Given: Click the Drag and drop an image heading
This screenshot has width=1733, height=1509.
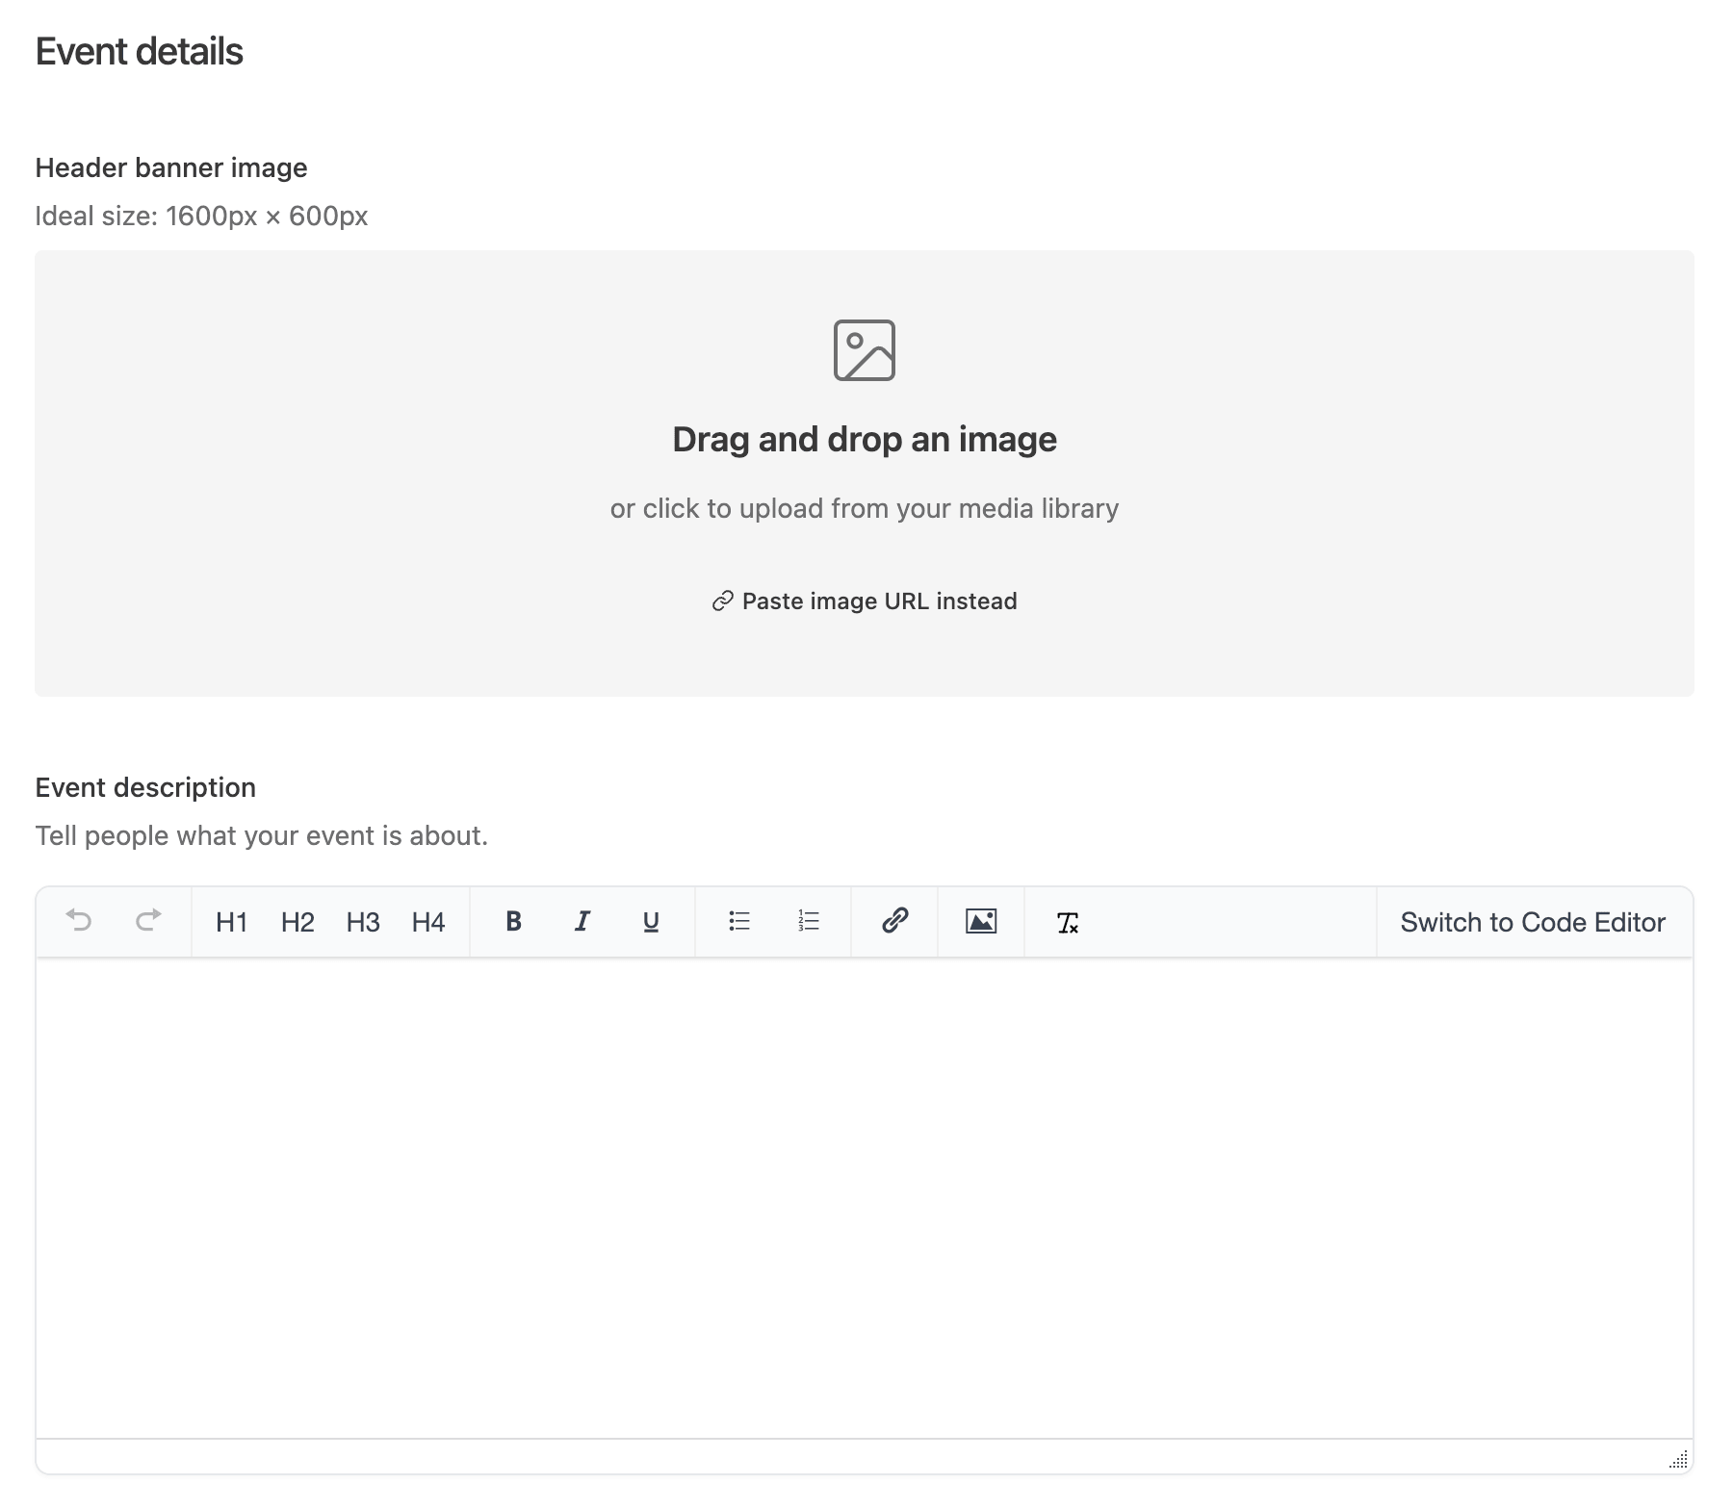Looking at the screenshot, I should click(865, 440).
